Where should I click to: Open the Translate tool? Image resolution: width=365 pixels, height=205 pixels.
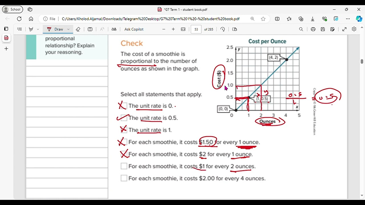click(x=114, y=29)
